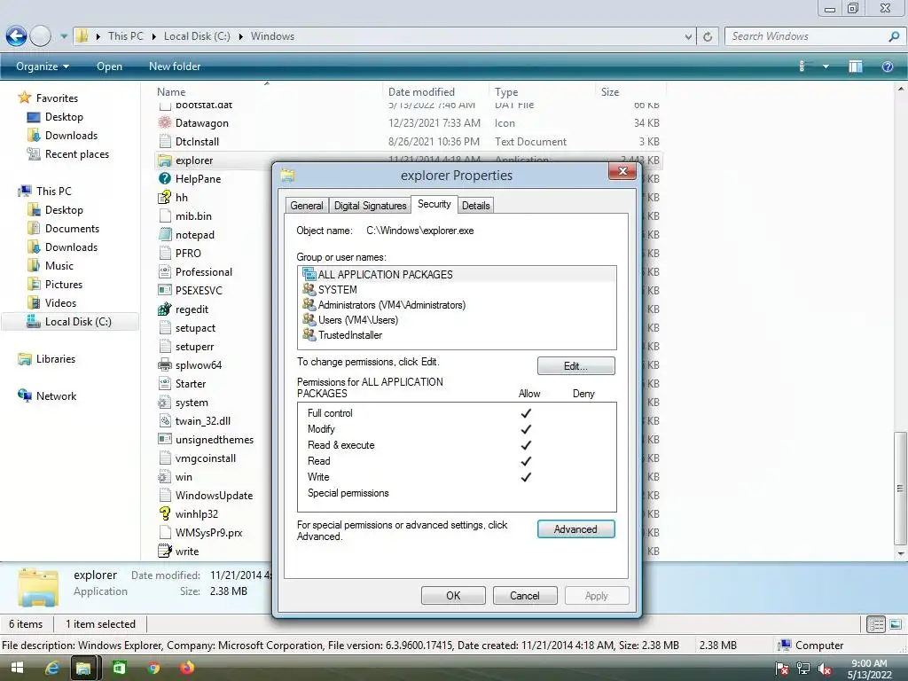Open Explorer help icon
The height and width of the screenshot is (681, 908).
pyautogui.click(x=887, y=67)
